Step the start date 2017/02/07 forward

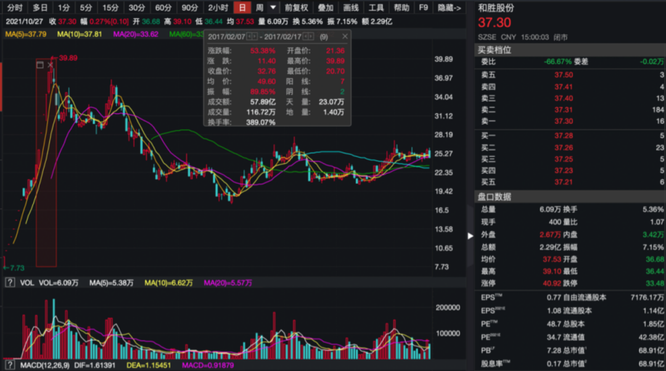[x=255, y=36]
